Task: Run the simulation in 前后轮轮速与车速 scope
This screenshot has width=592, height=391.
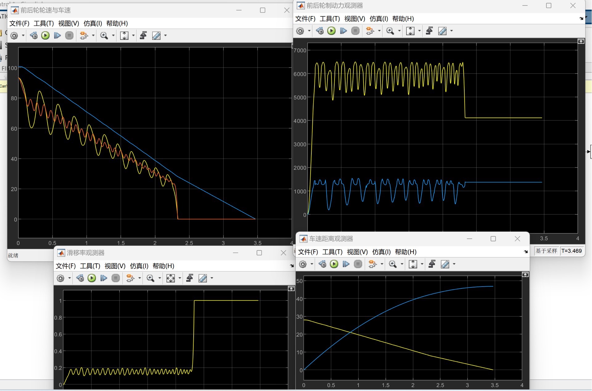Action: (45, 35)
